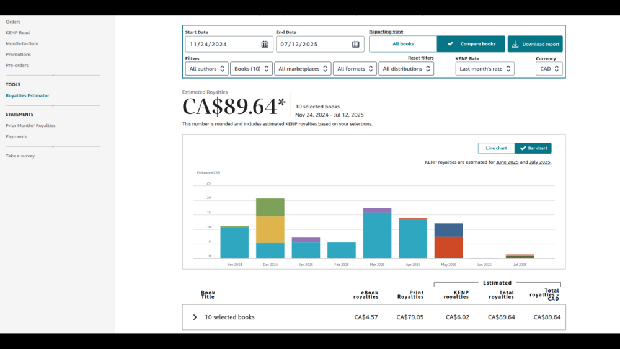Image resolution: width=620 pixels, height=349 pixels.
Task: Expand the 10 selected books row
Action: pos(195,317)
